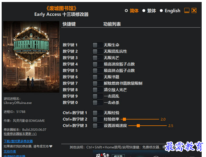Select 繁体 language radio button
Screen dimensions: 206x157
pos(144,11)
